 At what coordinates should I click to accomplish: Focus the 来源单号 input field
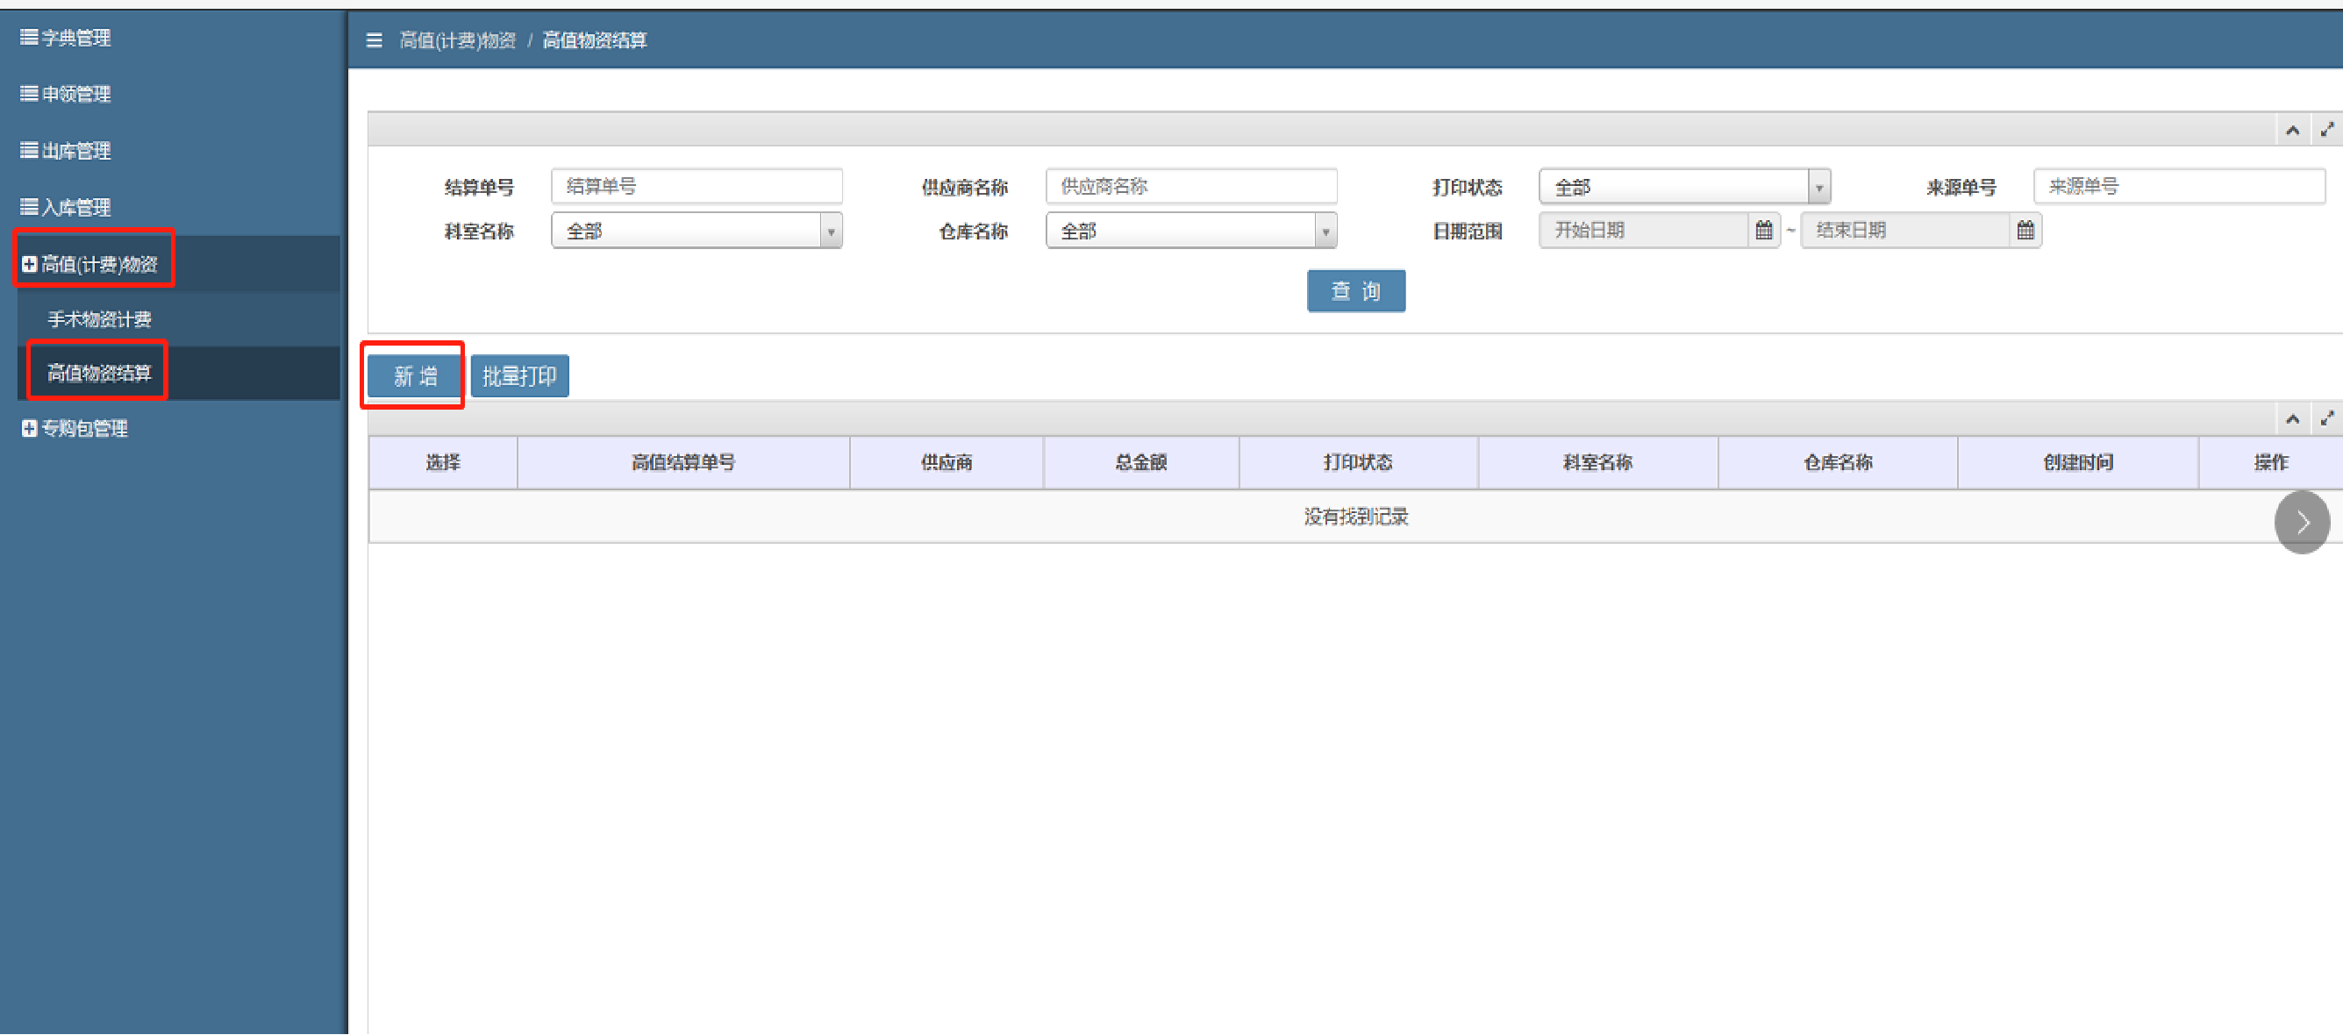pyautogui.click(x=2179, y=187)
